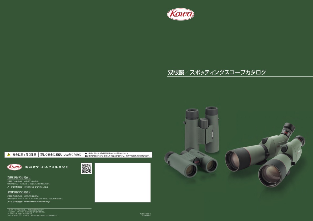Click the yellow warning triangle icon
Screen dimensions: 313x221
tap(9, 155)
